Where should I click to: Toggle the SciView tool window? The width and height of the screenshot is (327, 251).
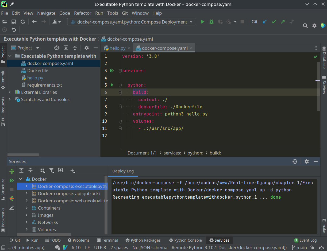point(324,84)
